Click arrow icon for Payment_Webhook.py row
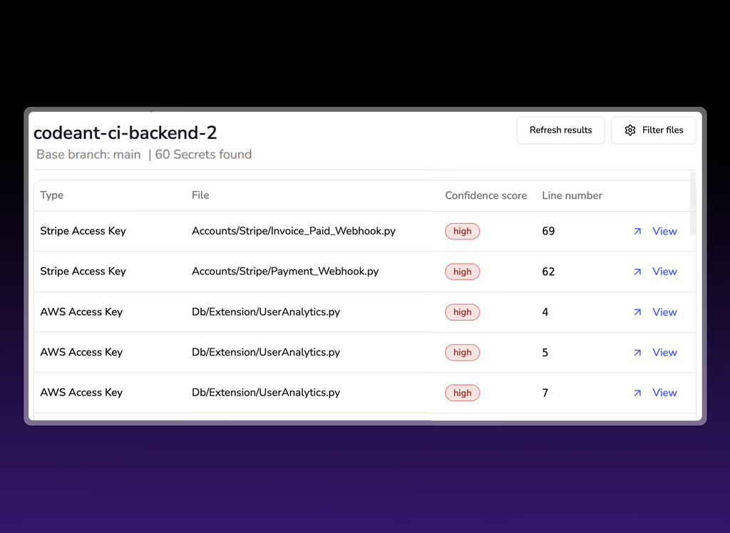 click(x=637, y=271)
